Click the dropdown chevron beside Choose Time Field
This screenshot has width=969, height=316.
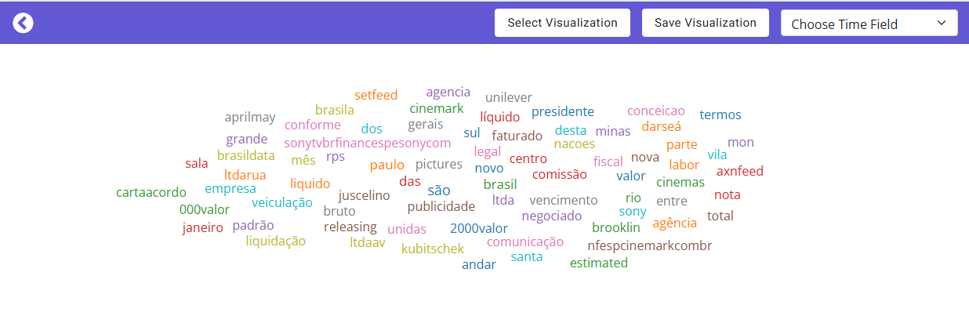coord(942,24)
